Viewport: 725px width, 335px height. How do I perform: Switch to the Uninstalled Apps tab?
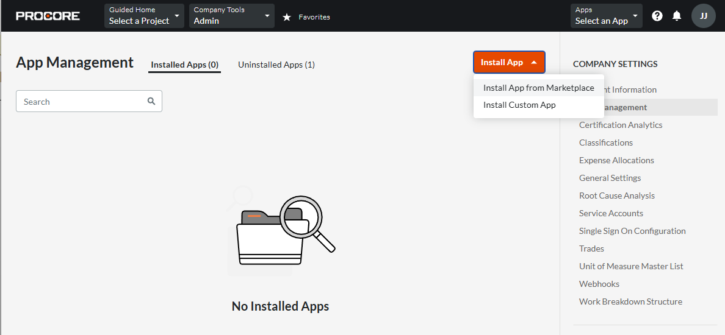pos(276,65)
